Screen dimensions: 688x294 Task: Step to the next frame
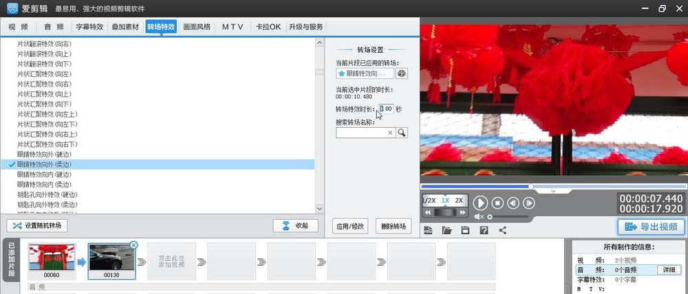[x=529, y=203]
